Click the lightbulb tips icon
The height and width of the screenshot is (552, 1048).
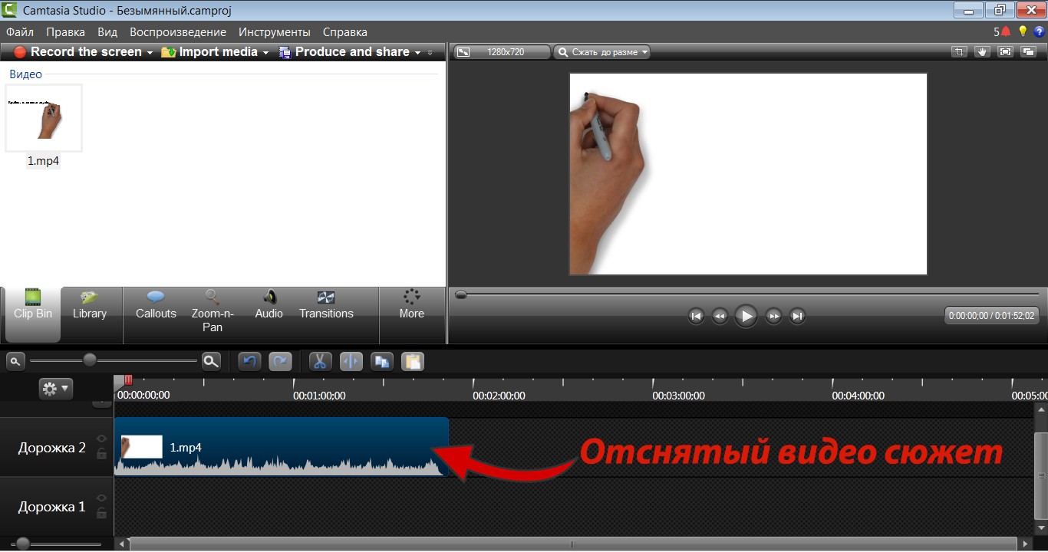(x=1023, y=31)
